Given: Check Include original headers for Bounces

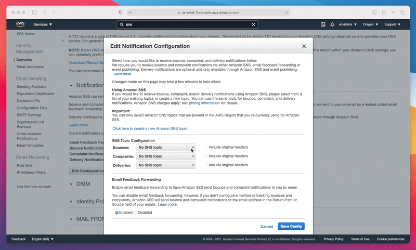Looking at the screenshot, I should tap(206, 147).
